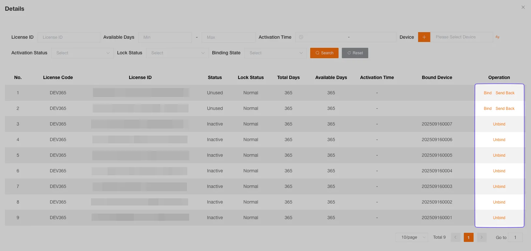Viewport: 531px width, 251px height.
Task: Go to the previous page arrow
Action: 455,237
